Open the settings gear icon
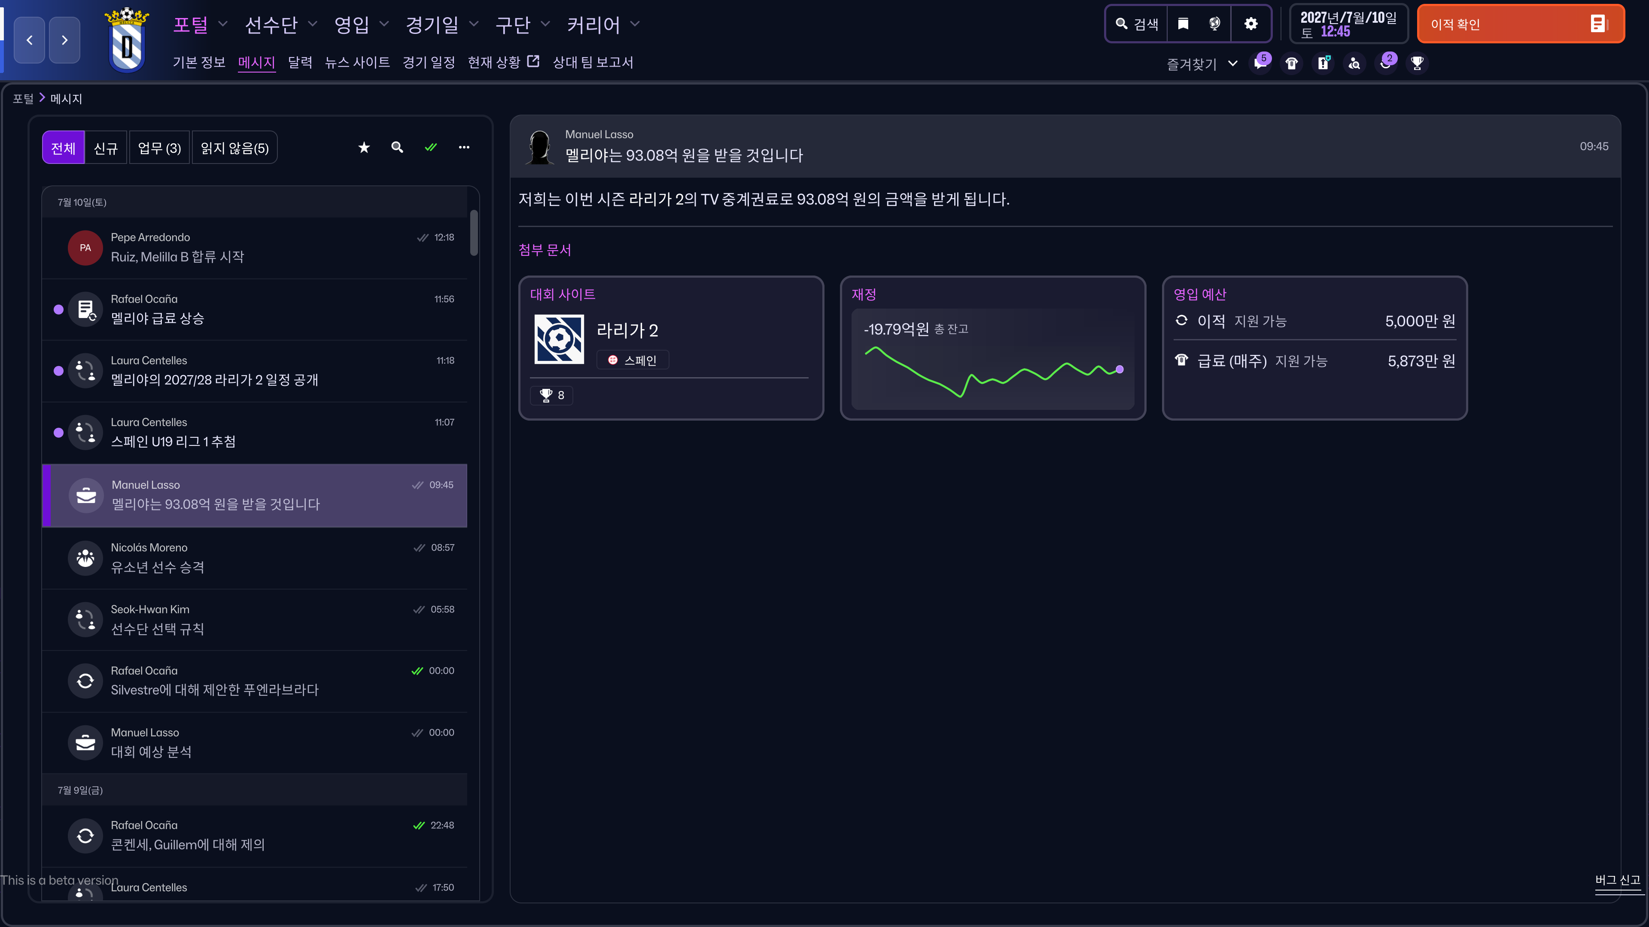 pyautogui.click(x=1251, y=24)
